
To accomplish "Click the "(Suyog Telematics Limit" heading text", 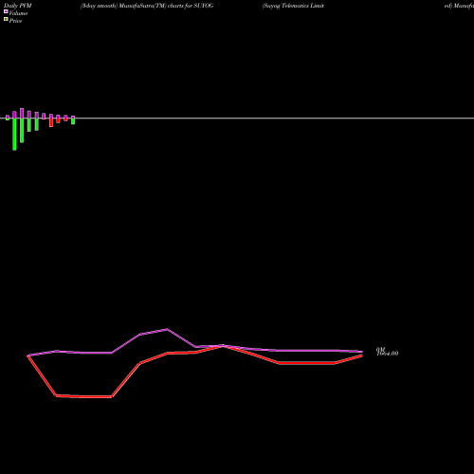I will pos(293,6).
